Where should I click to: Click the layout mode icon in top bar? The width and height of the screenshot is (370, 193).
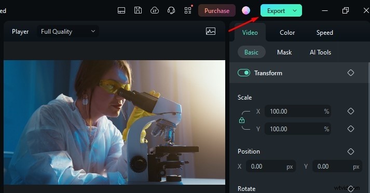pos(121,10)
